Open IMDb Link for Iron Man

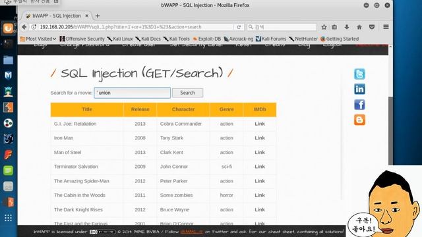pos(260,138)
